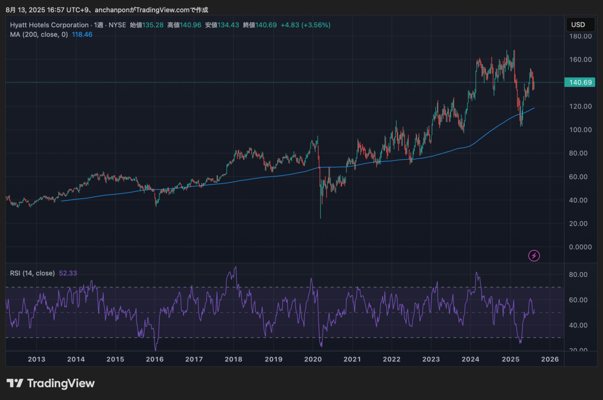Screen dimensions: 603x400
Task: Click the MA (200, close, 0) indicator label
Action: pyautogui.click(x=39, y=35)
